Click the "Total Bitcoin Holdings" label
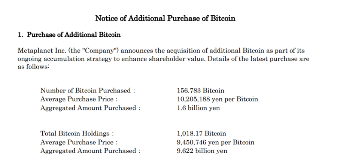Image resolution: width=337 pixels, height=164 pixels. tap(77, 133)
